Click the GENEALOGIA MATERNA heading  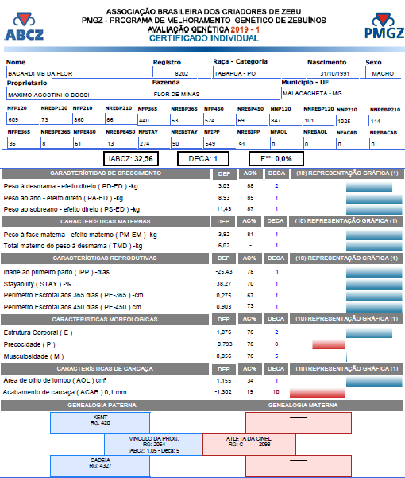303,405
